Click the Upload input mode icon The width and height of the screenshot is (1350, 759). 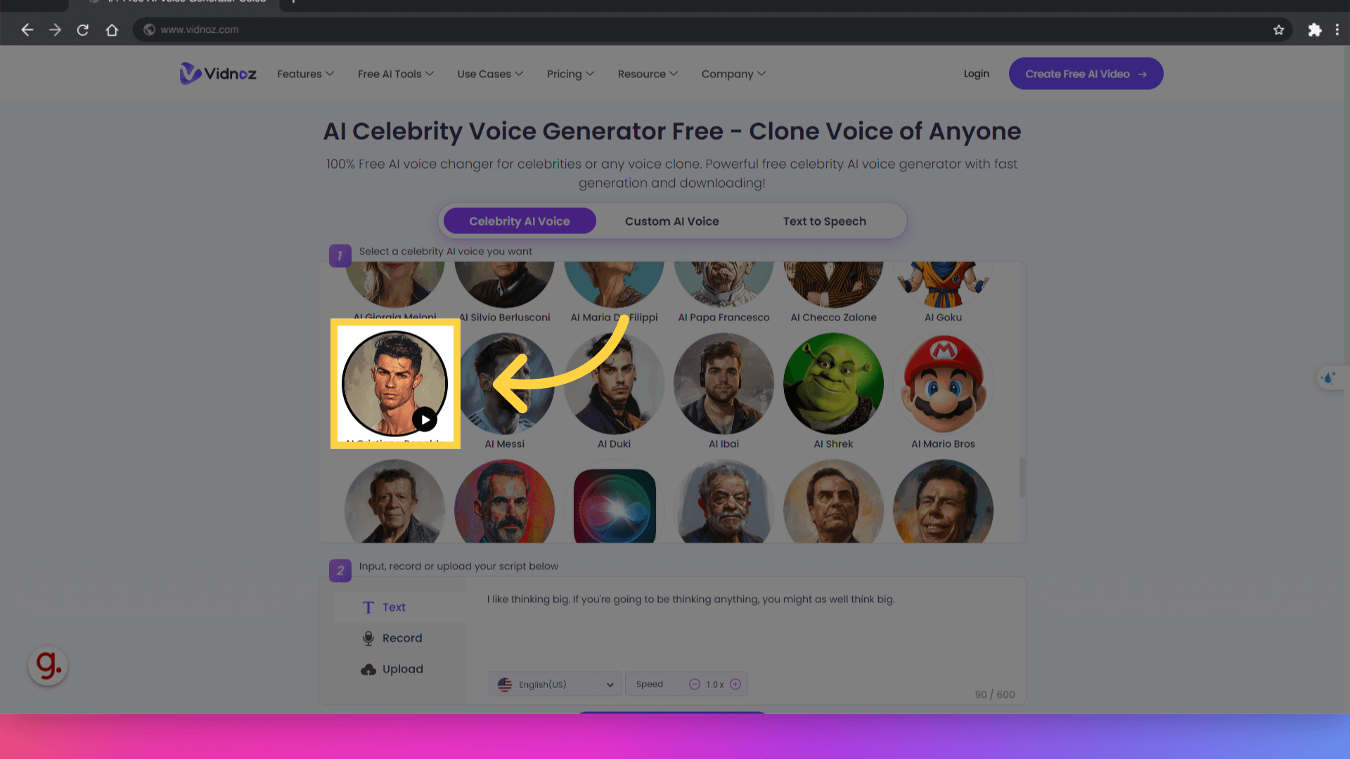click(x=368, y=668)
